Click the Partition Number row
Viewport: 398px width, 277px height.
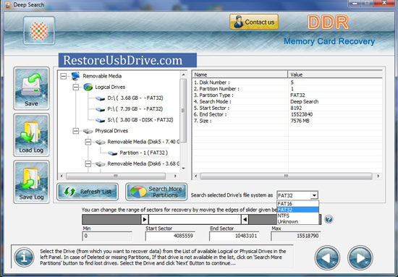[x=287, y=89]
